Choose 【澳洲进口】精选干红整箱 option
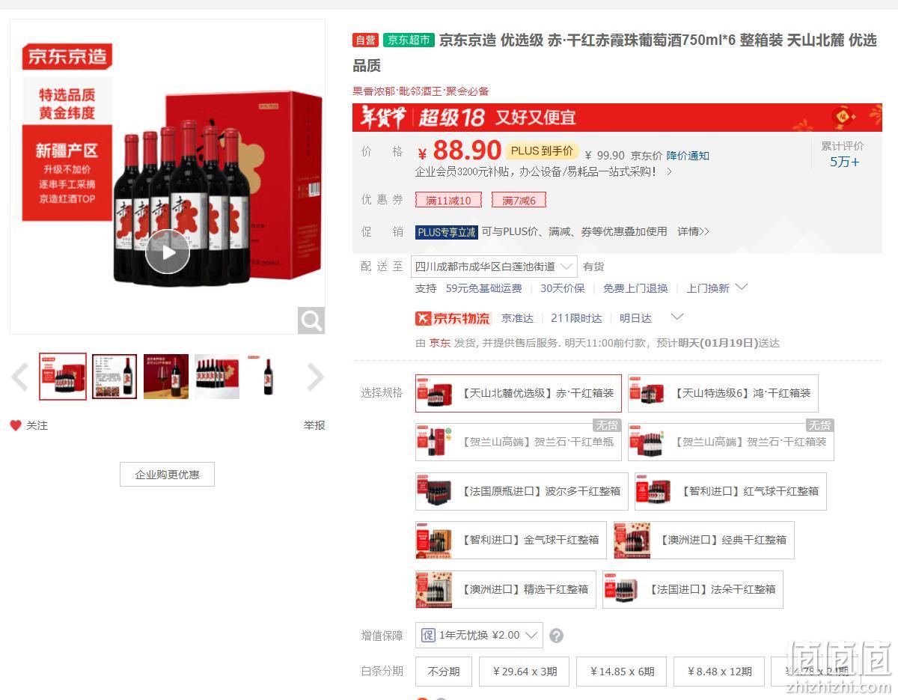 [506, 589]
